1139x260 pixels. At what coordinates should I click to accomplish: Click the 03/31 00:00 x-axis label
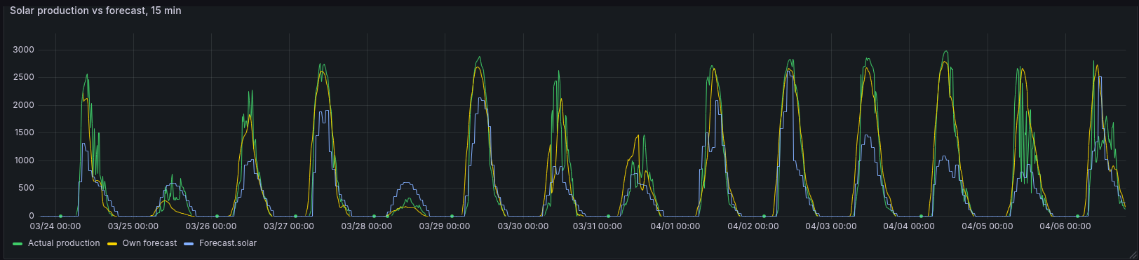[598, 226]
